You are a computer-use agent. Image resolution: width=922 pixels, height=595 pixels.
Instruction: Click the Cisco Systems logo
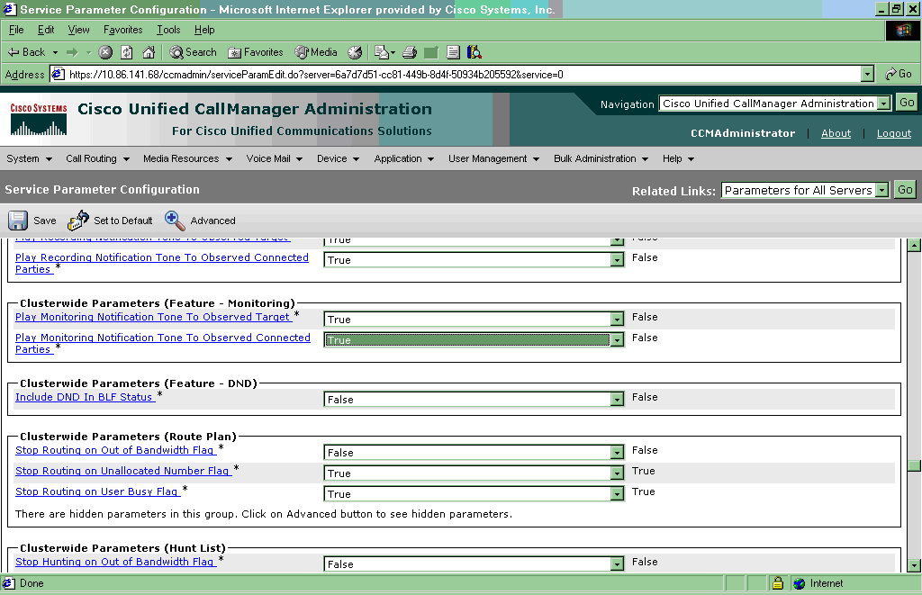point(38,120)
